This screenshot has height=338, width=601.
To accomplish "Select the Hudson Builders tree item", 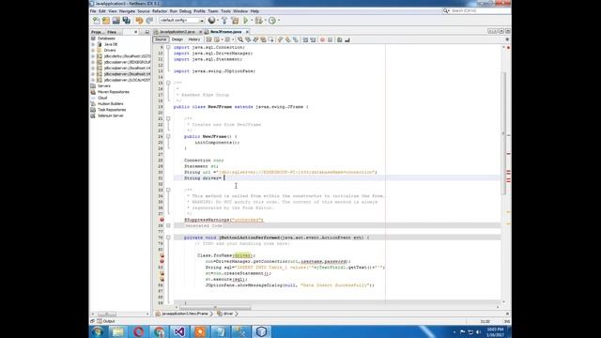I will 111,104.
